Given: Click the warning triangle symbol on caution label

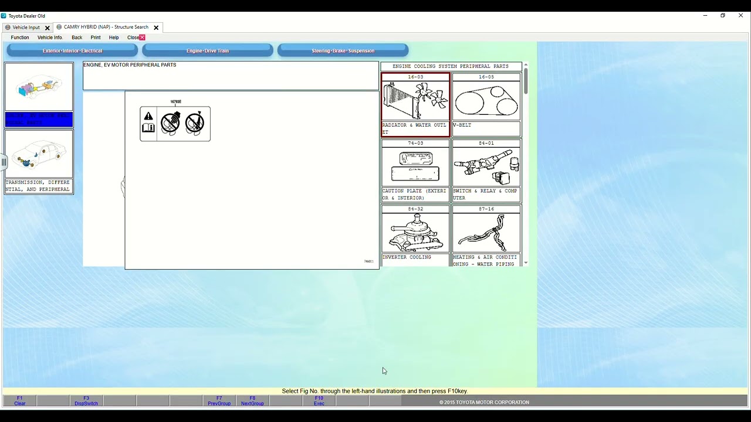Looking at the screenshot, I should point(148,116).
